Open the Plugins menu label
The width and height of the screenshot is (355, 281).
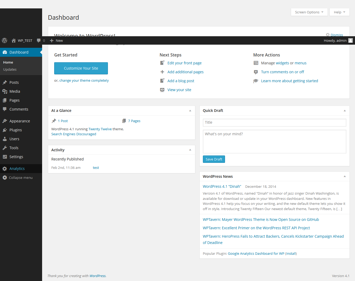16,130
